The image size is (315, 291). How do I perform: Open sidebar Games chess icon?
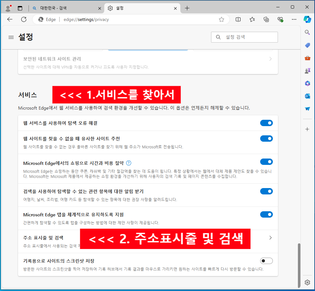tap(307, 71)
